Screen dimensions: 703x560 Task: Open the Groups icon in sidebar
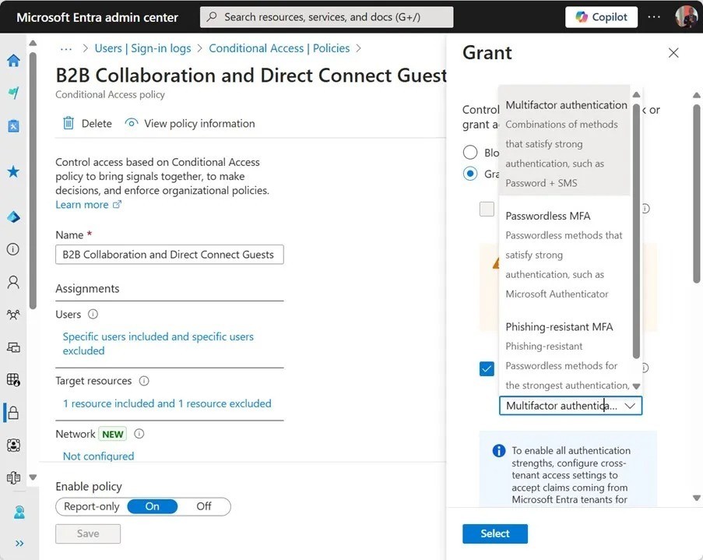(x=13, y=315)
